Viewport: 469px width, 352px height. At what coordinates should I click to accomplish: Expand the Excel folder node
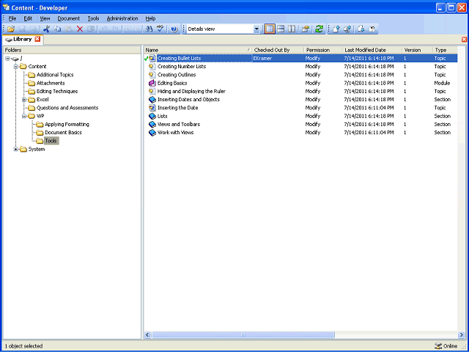[24, 100]
